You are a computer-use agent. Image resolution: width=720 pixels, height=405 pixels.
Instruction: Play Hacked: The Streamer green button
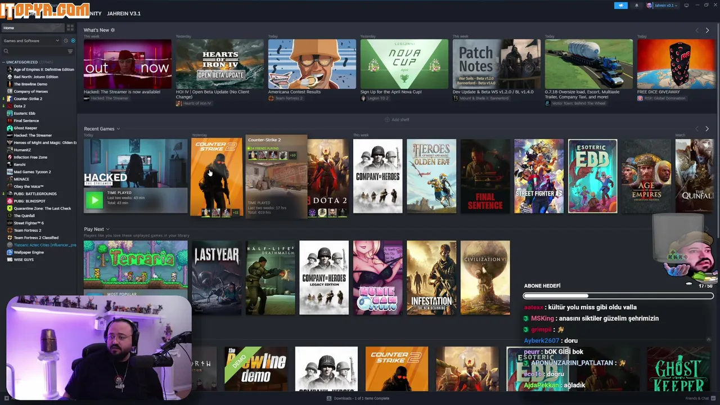(x=94, y=200)
